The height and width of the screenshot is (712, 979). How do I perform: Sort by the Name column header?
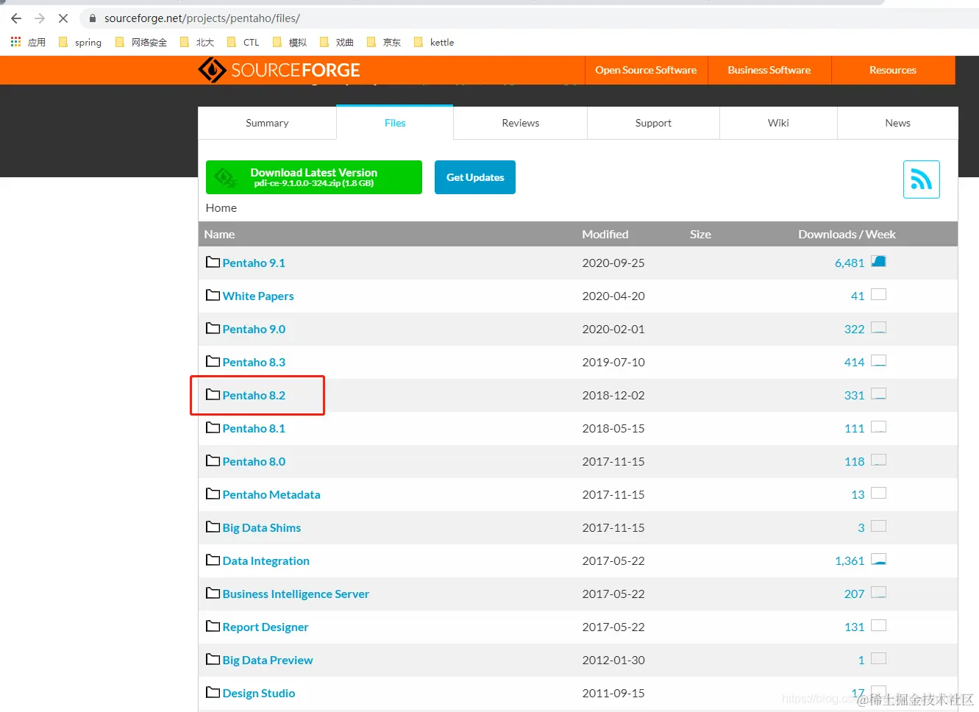pos(219,234)
